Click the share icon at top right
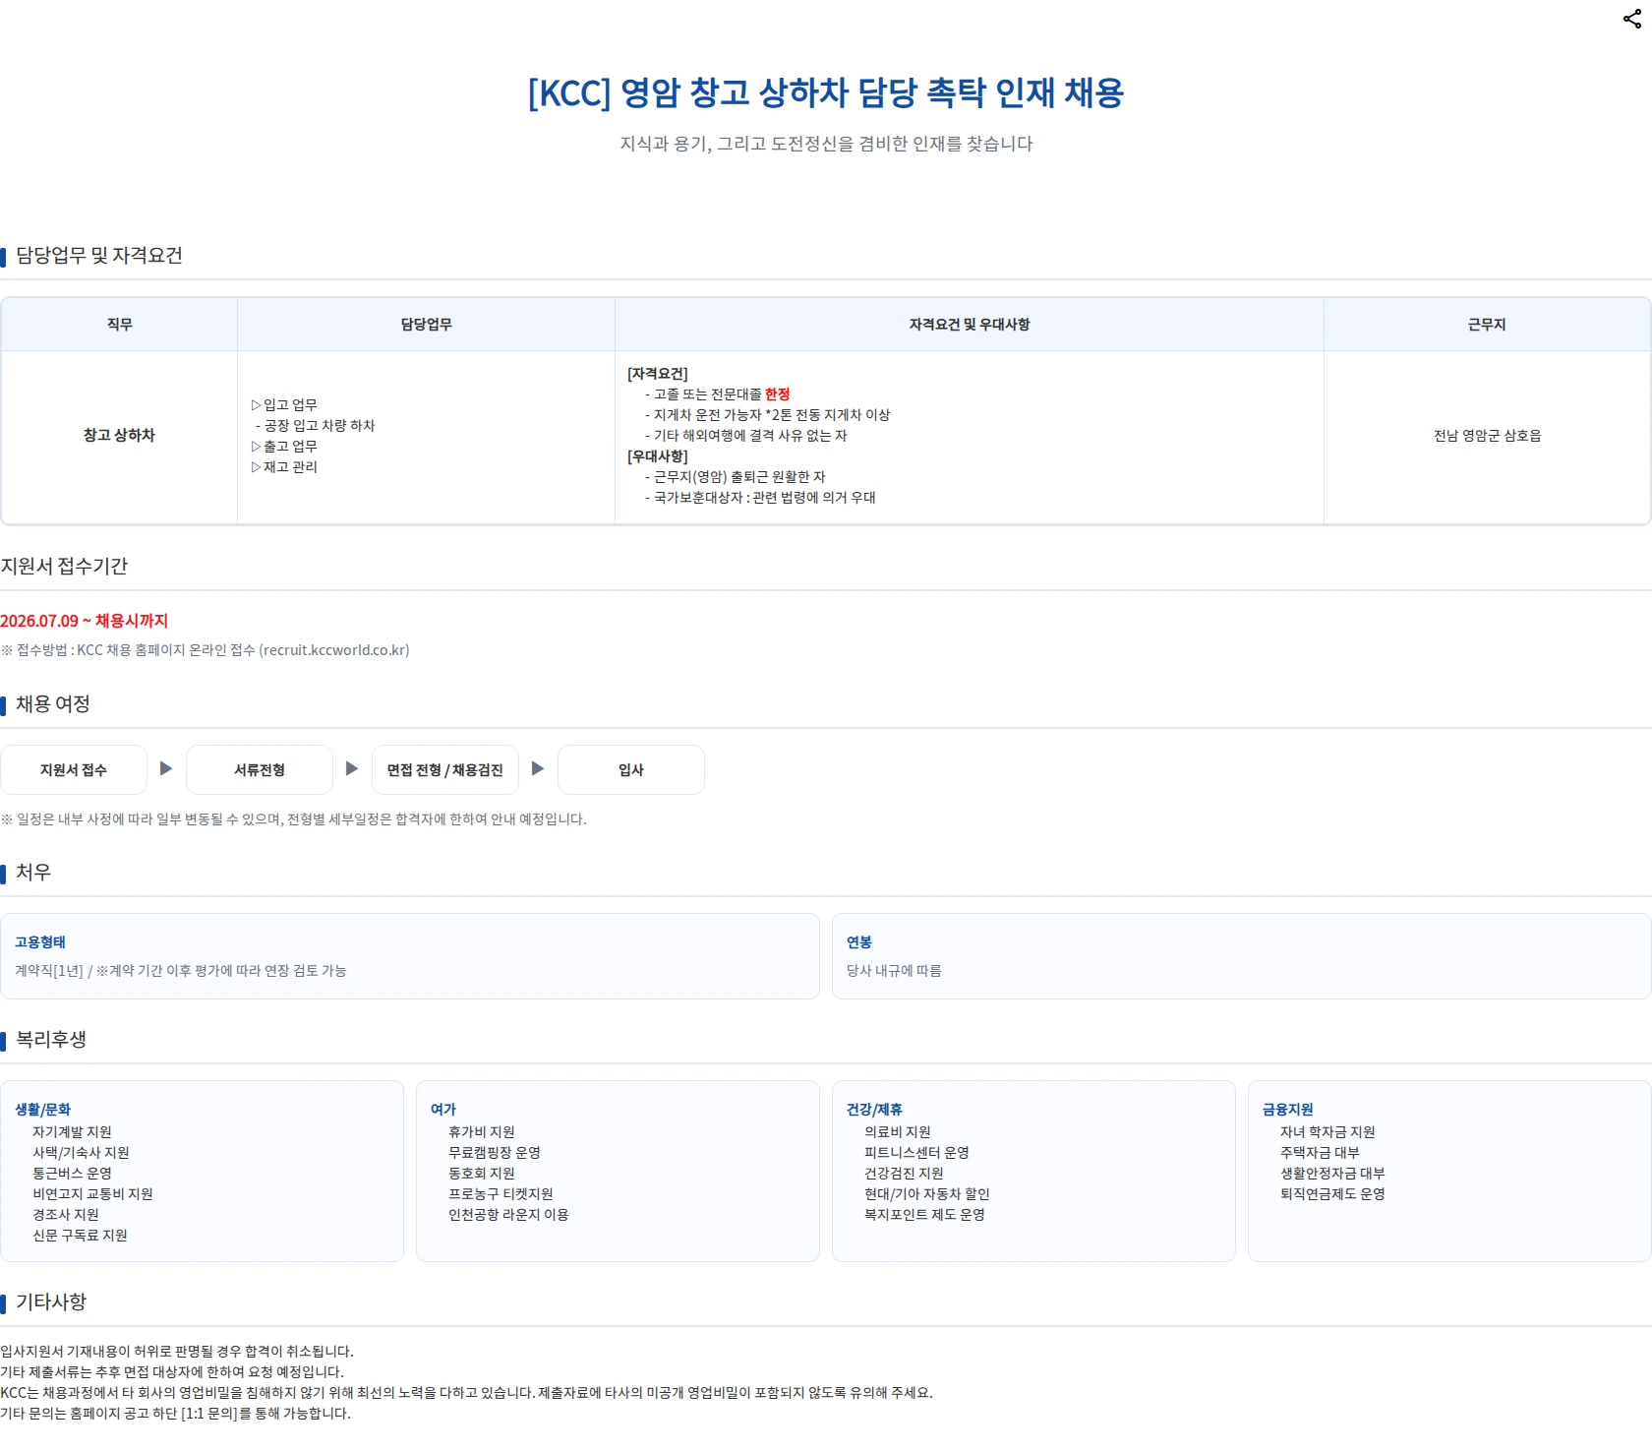Screen dimensions: 1652x1452 1631,19
